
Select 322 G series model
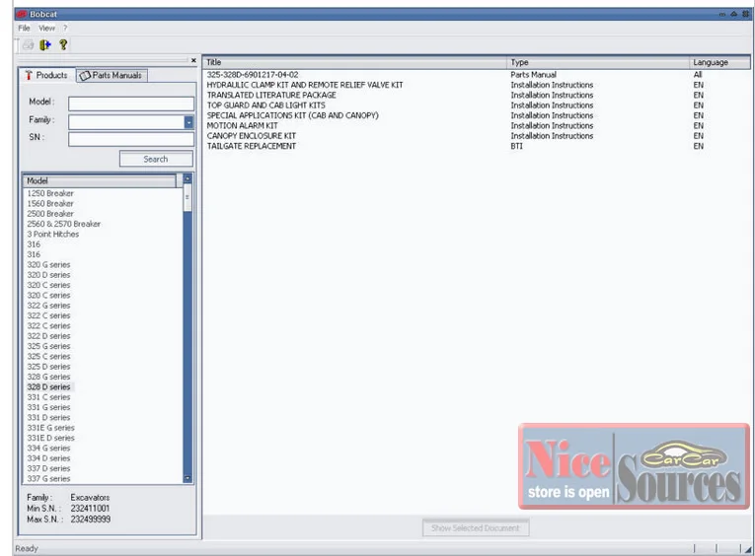pos(48,306)
